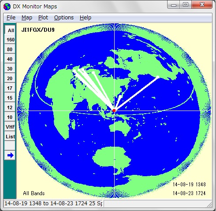This screenshot has height=211, width=216.
Task: Open the Plot menu
Action: point(43,18)
